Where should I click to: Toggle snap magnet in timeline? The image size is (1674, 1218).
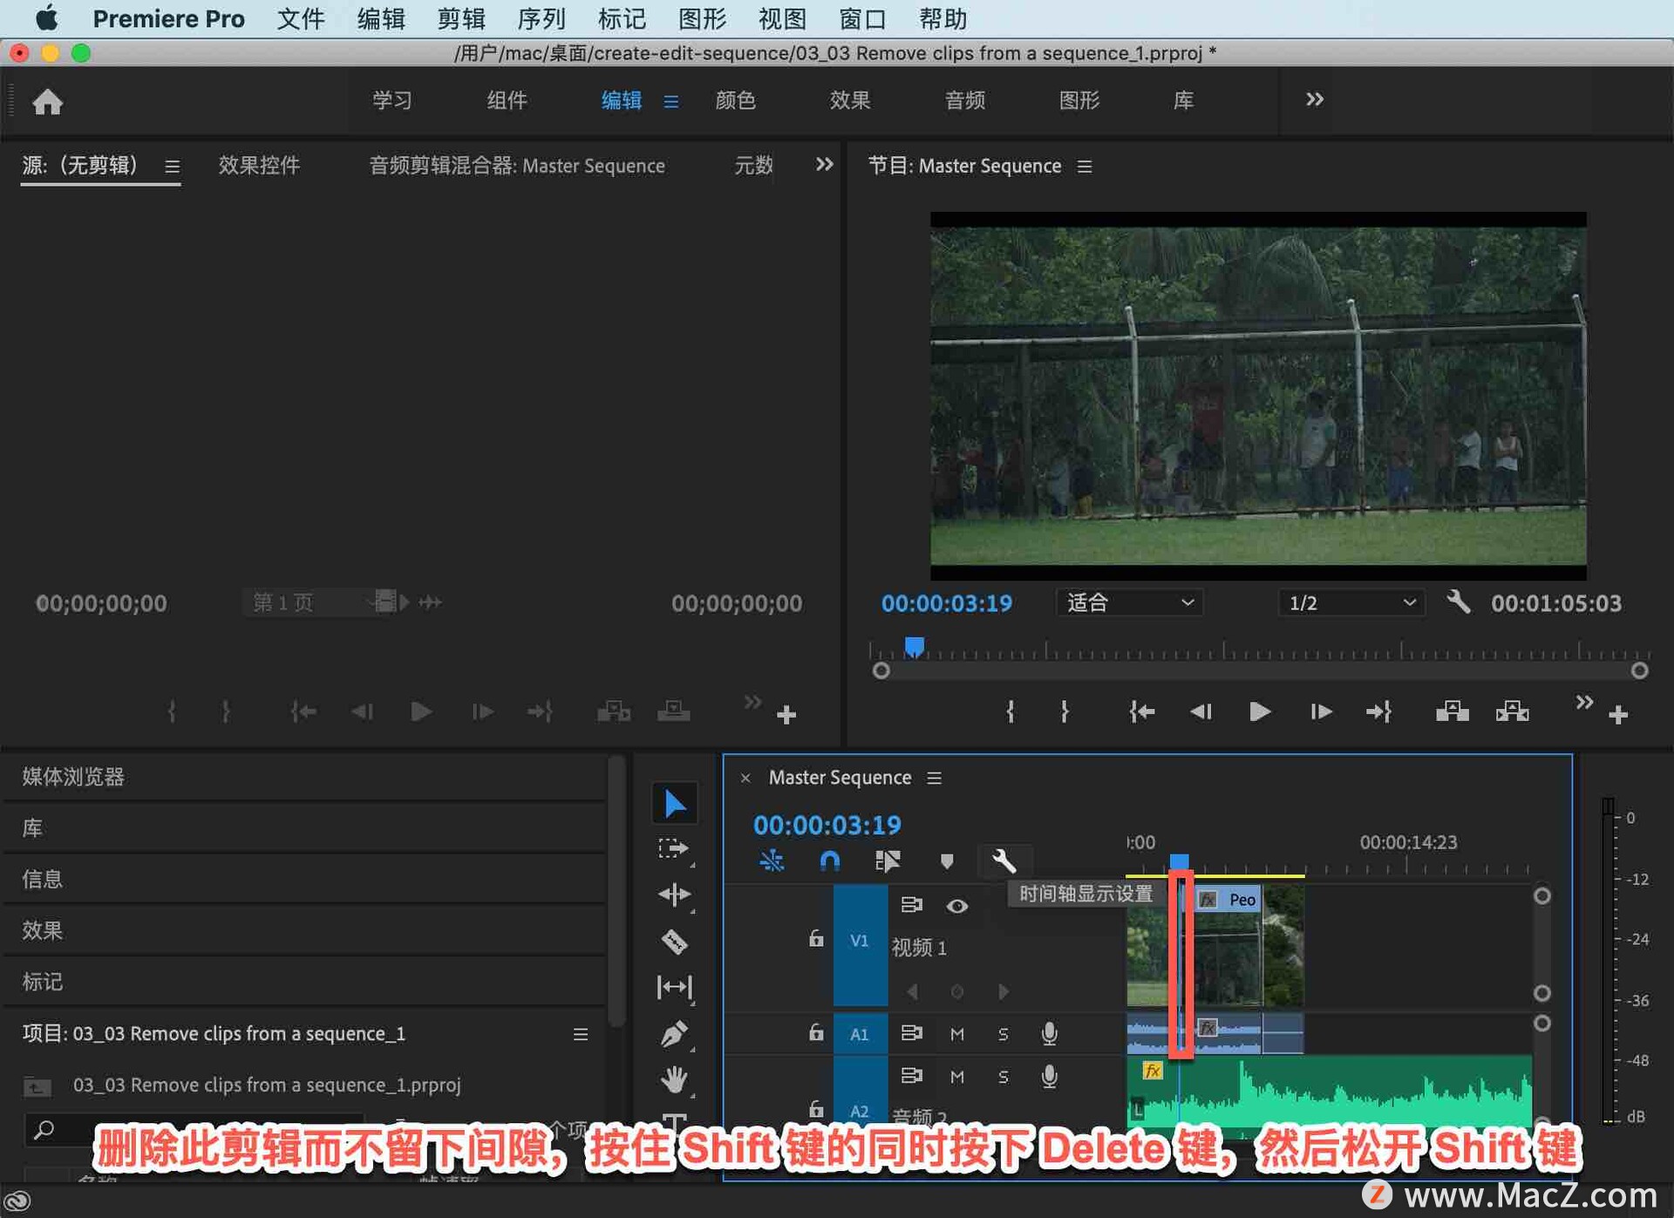pyautogui.click(x=829, y=861)
